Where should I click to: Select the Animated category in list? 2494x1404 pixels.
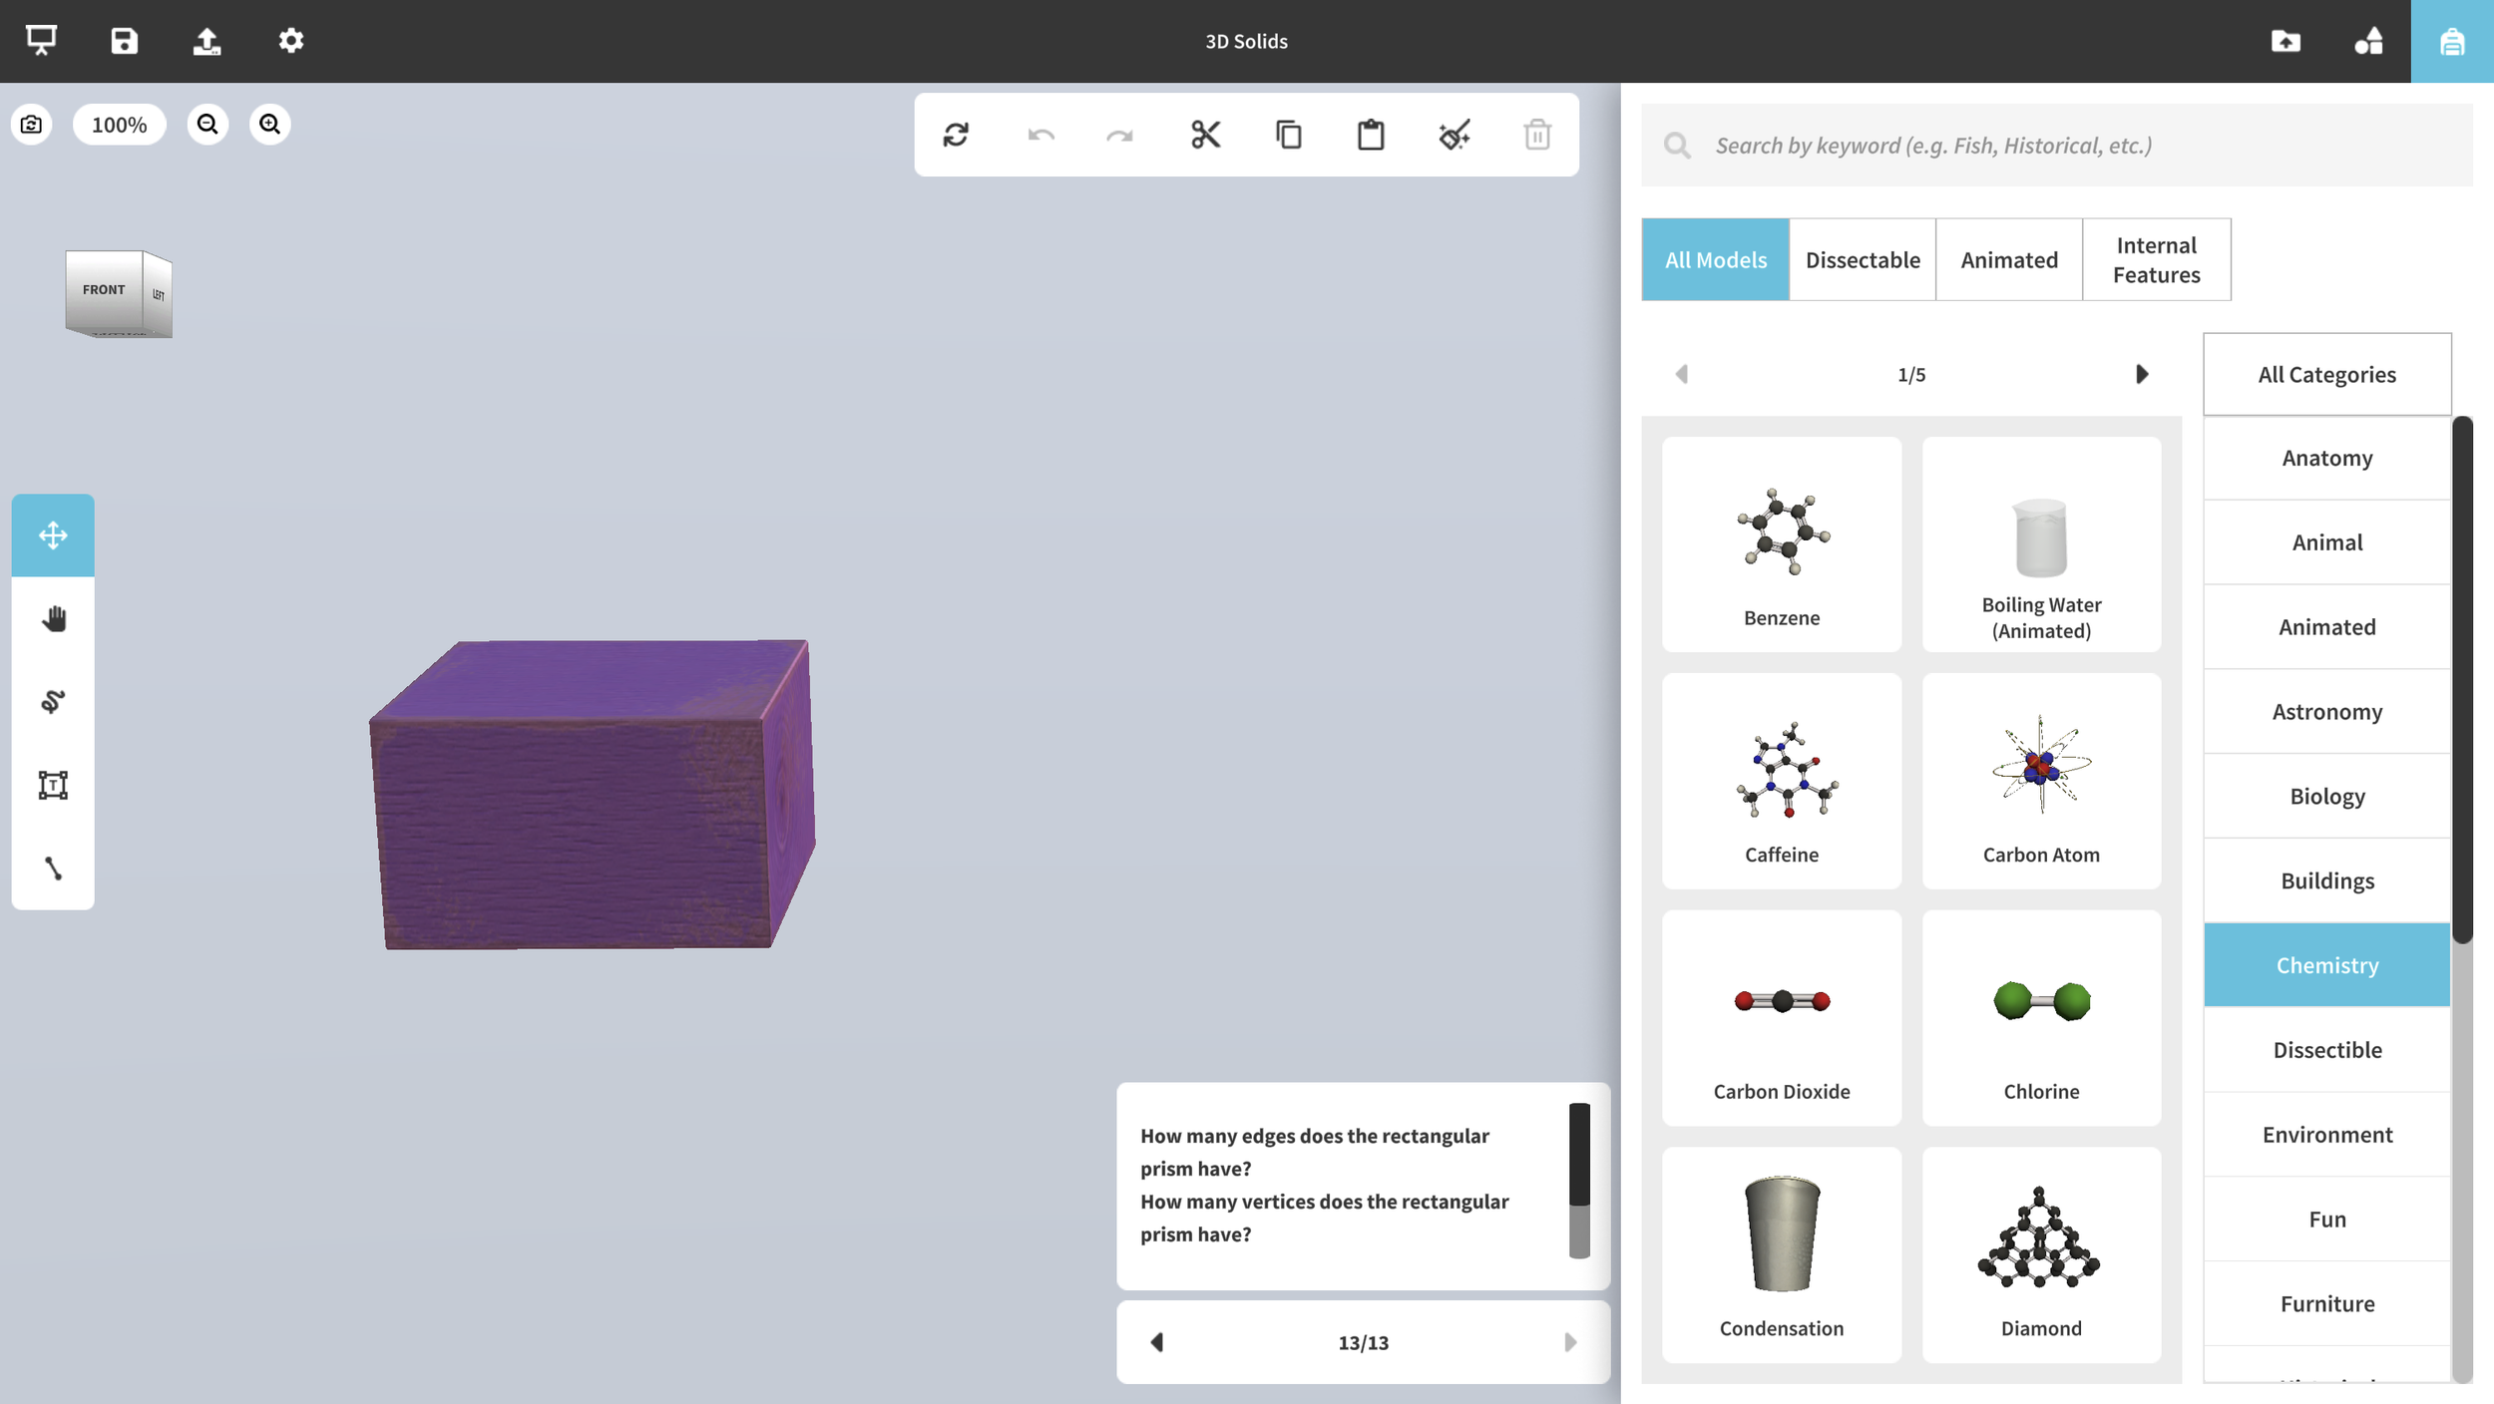coord(2326,627)
